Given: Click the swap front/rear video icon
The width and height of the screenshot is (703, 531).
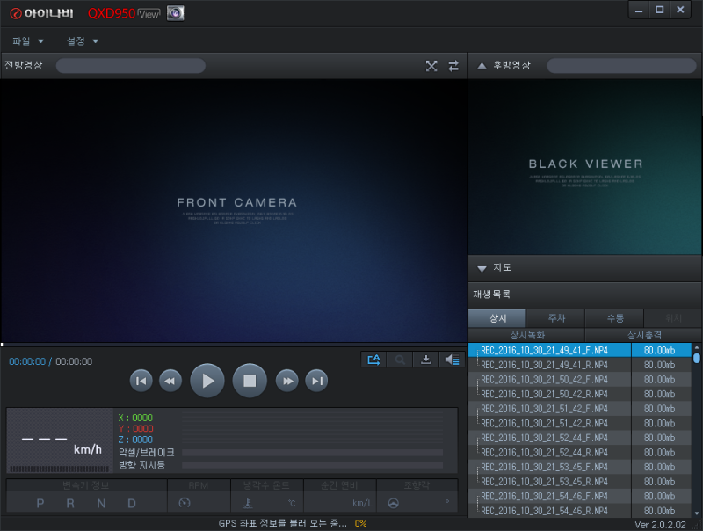Looking at the screenshot, I should [453, 65].
